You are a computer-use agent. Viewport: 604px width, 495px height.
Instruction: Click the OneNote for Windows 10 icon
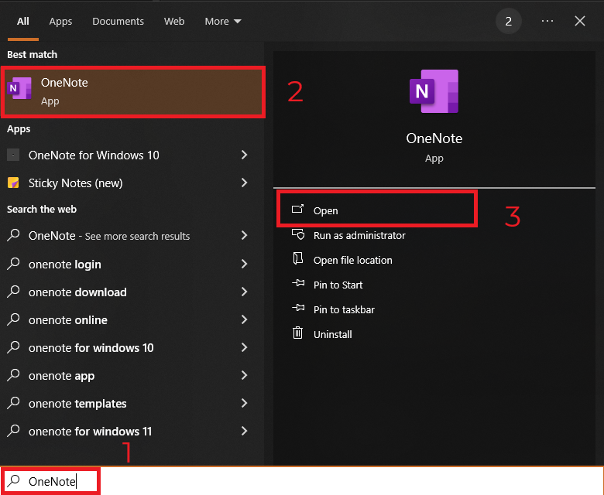pyautogui.click(x=13, y=155)
